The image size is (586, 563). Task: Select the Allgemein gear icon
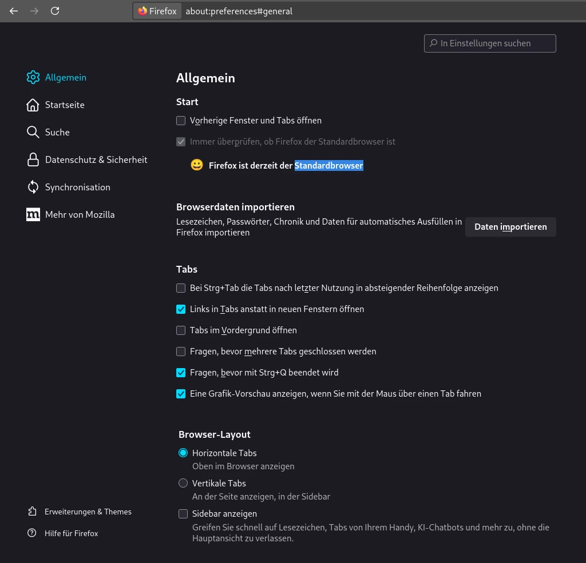(33, 77)
